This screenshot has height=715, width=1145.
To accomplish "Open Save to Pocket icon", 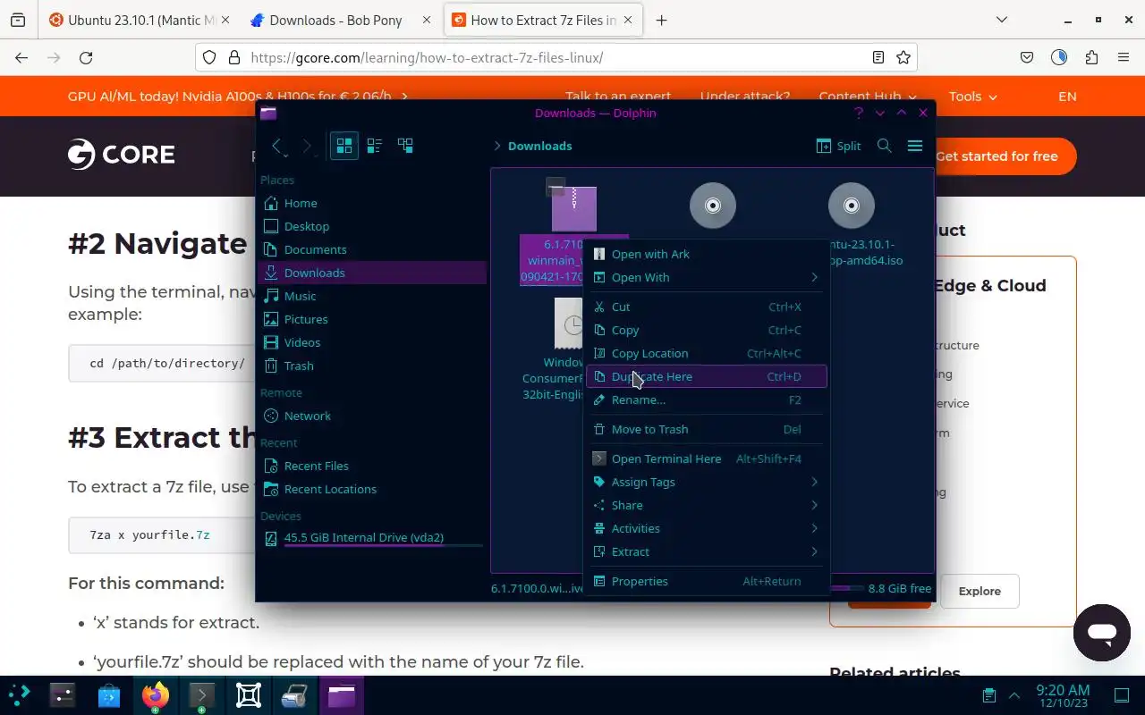I will [x=1027, y=57].
